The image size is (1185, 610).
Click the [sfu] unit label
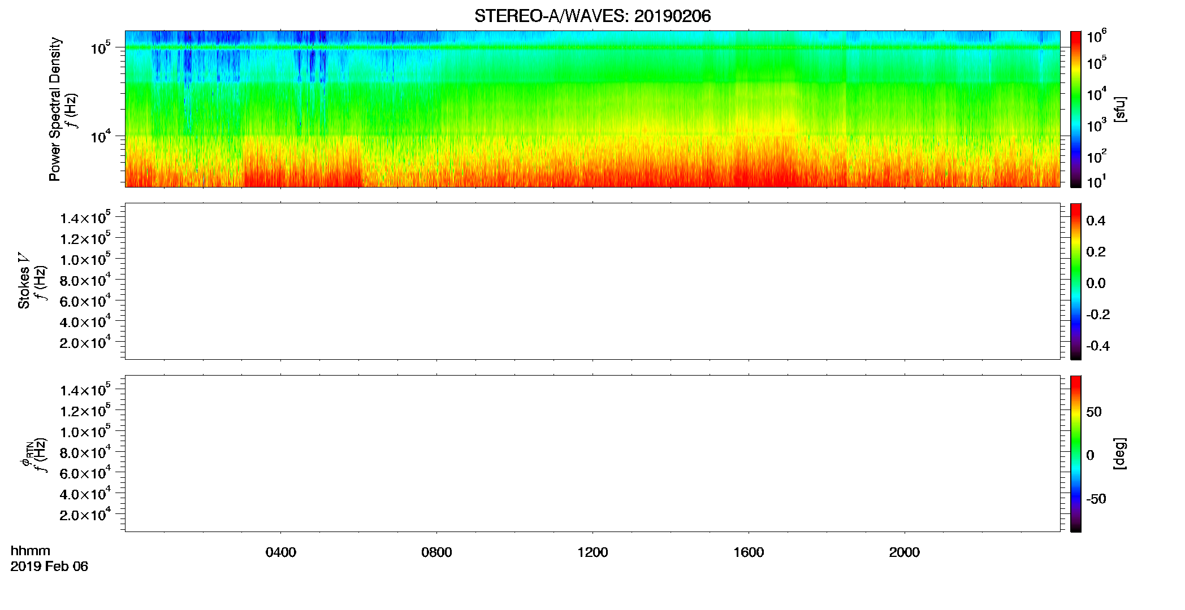point(1119,109)
